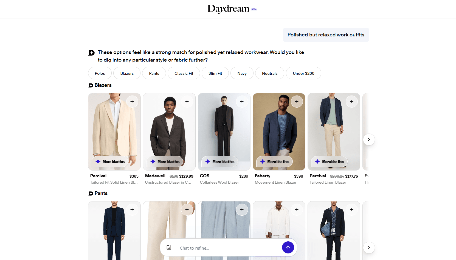Click the Polished but relaxed work outfits message
This screenshot has height=260, width=456.
point(326,35)
